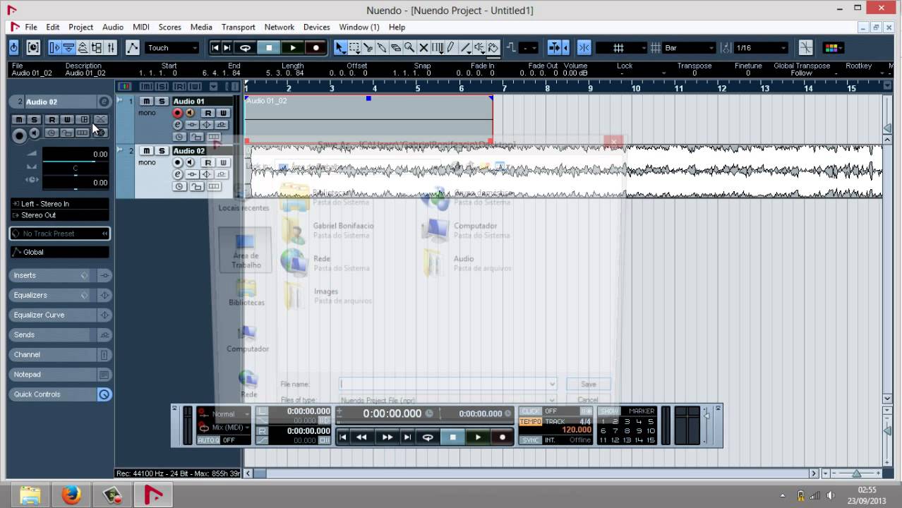Click the Snap to Zero Crossing icon
This screenshot has height=508, width=902.
point(805,48)
